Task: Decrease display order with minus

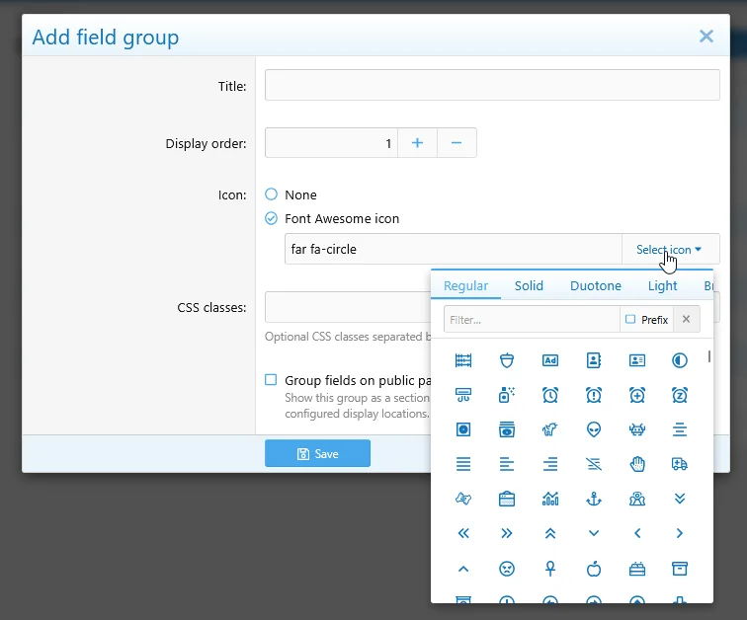Action: tap(456, 143)
